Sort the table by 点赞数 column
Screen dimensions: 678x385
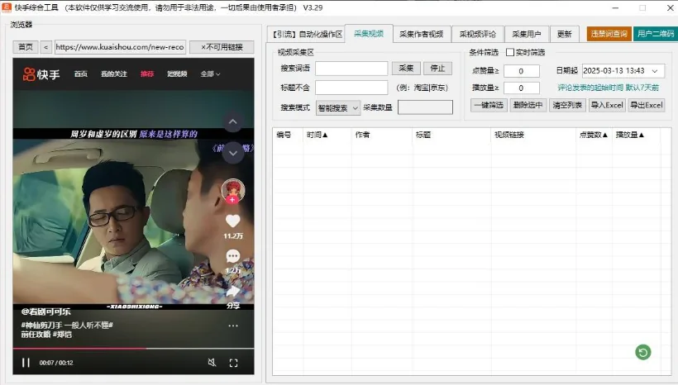click(594, 135)
